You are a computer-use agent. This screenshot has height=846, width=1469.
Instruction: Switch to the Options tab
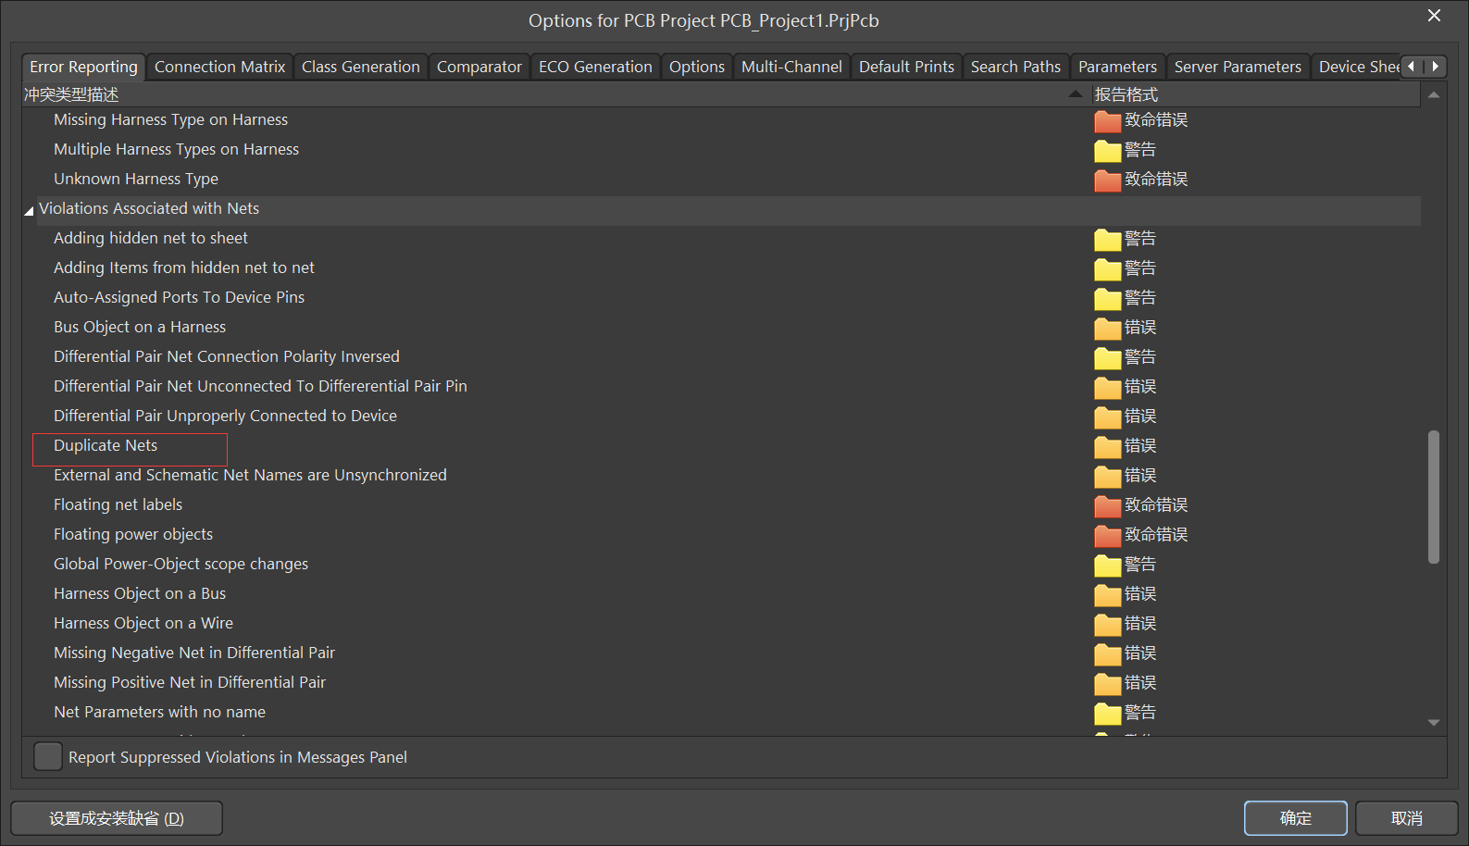(697, 67)
